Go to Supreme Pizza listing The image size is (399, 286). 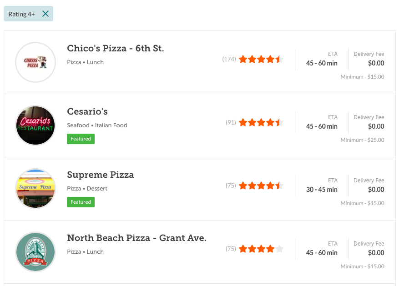[101, 175]
